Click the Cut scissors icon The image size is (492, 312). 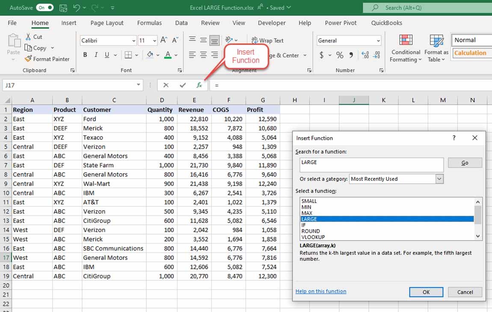(28, 37)
